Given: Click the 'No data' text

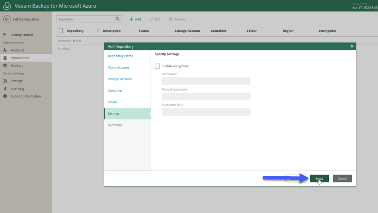Looking at the screenshot, I should point(63,49).
